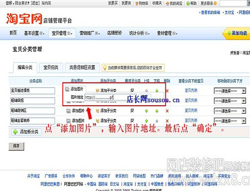The width and height of the screenshot is (250, 191).
Task: Switch to the 宝贝归类 tab
Action: (51, 67)
